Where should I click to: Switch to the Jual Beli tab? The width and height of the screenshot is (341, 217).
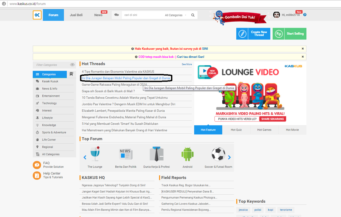pyautogui.click(x=76, y=15)
